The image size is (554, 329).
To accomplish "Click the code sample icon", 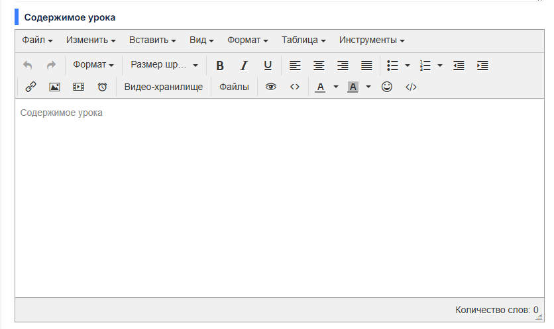I will [x=411, y=87].
